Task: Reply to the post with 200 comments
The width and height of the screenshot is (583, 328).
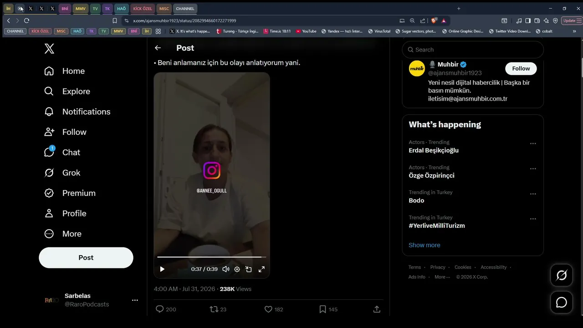Action: click(x=166, y=309)
